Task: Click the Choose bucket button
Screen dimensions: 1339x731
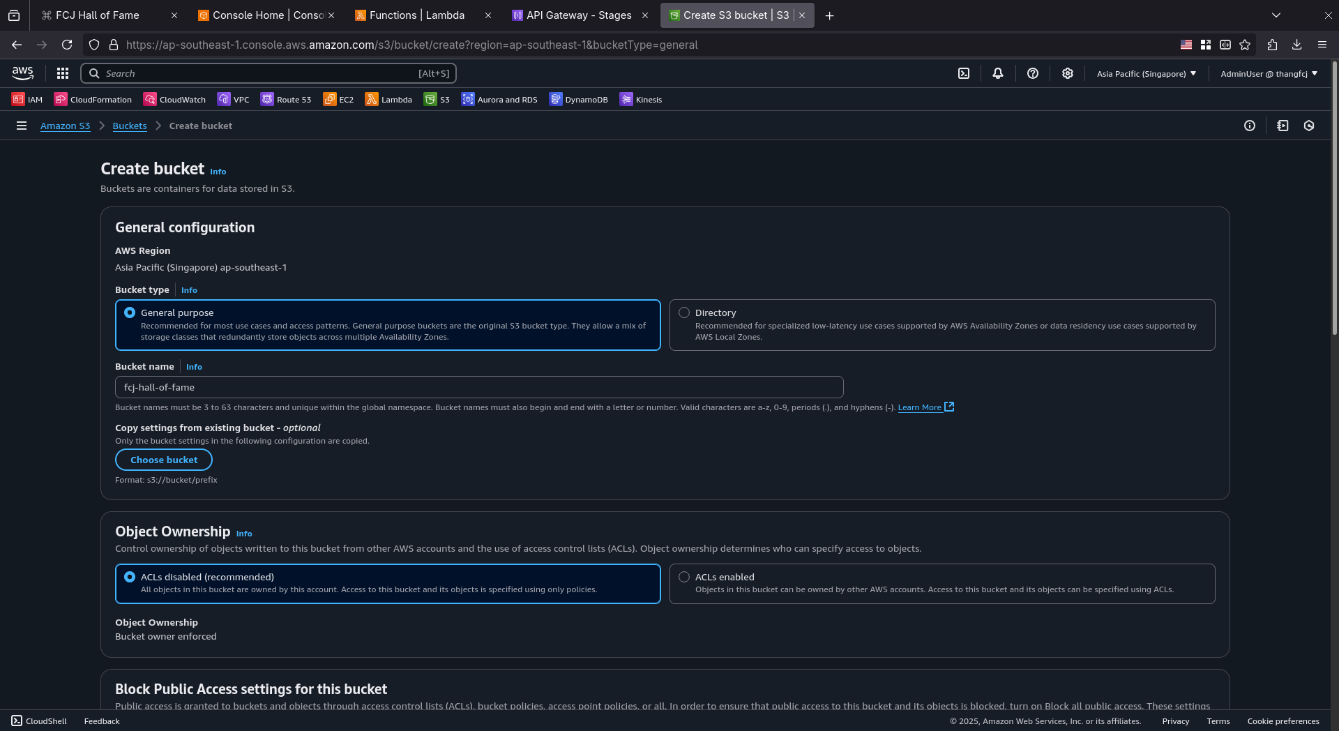Action: (x=164, y=460)
